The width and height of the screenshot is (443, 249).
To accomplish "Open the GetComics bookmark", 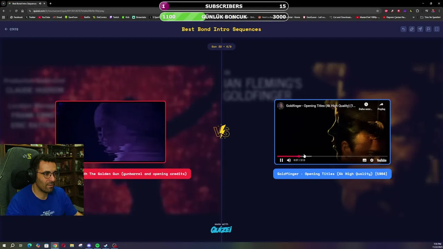I will click(x=100, y=17).
